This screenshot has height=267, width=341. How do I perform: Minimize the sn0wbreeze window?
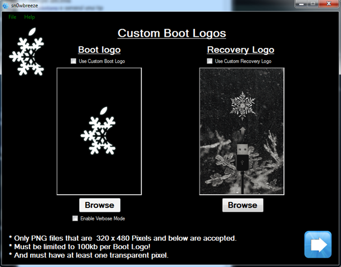(301, 4)
